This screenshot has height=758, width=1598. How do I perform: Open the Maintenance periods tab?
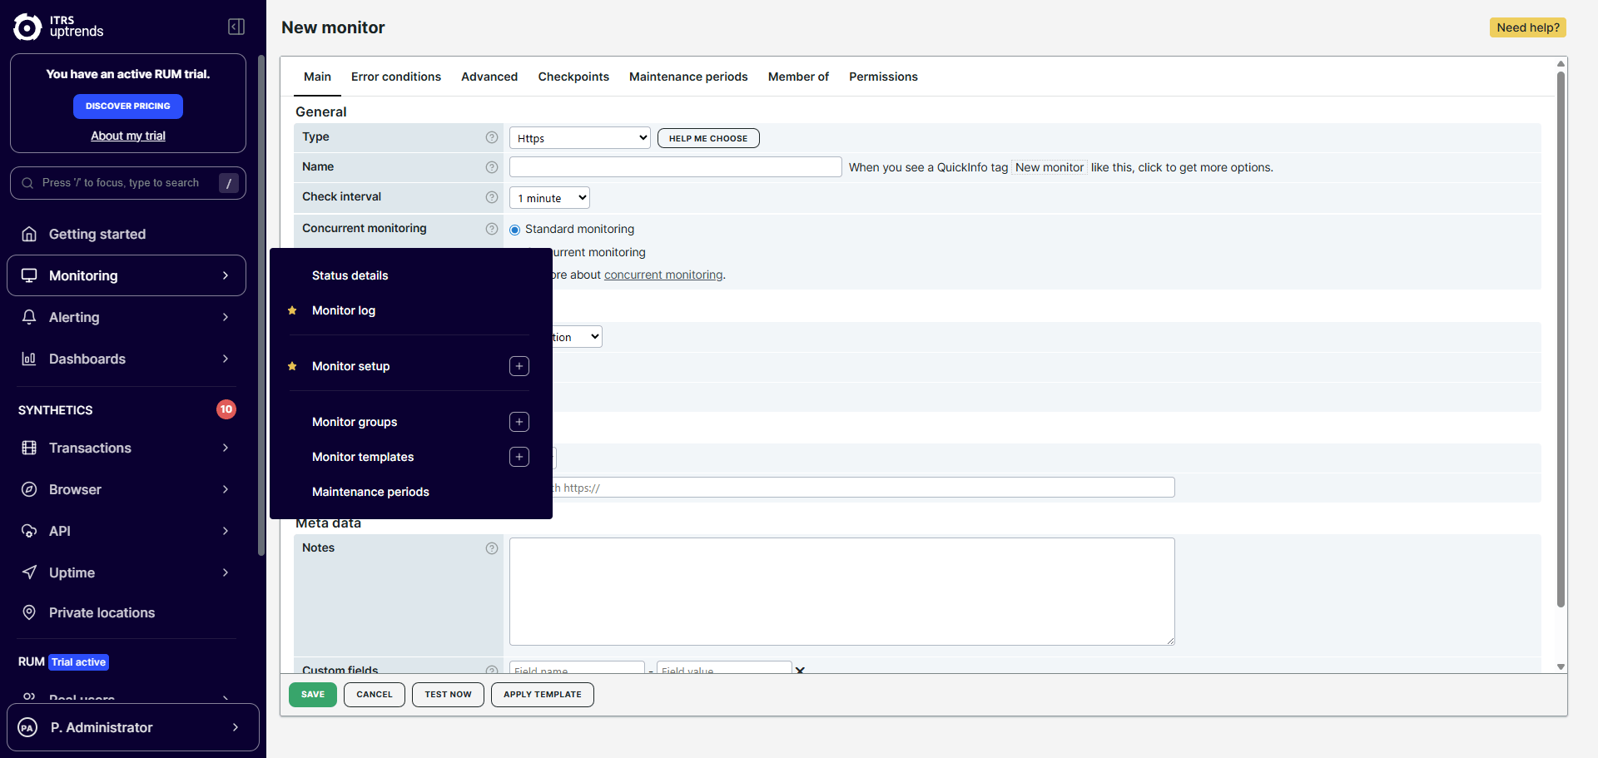[688, 77]
